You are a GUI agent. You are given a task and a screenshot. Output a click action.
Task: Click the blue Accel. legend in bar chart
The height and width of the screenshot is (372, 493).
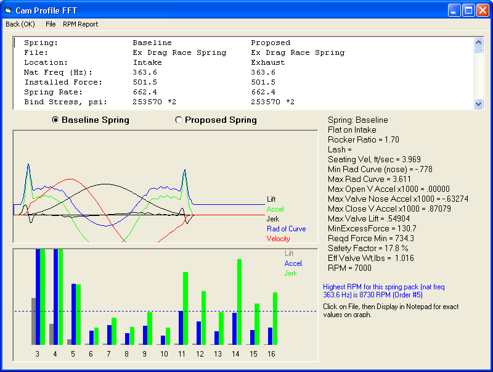(x=294, y=263)
